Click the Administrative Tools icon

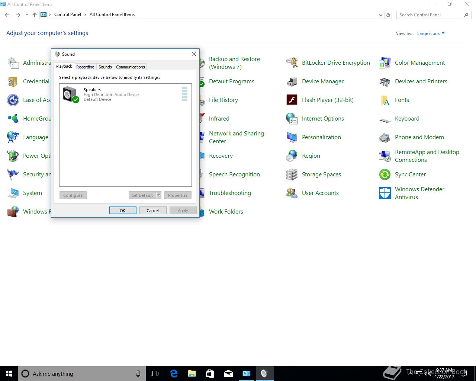13,63
